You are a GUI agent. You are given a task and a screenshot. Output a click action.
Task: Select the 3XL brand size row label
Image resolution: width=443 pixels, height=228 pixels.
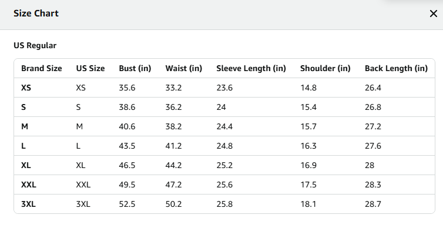click(28, 204)
